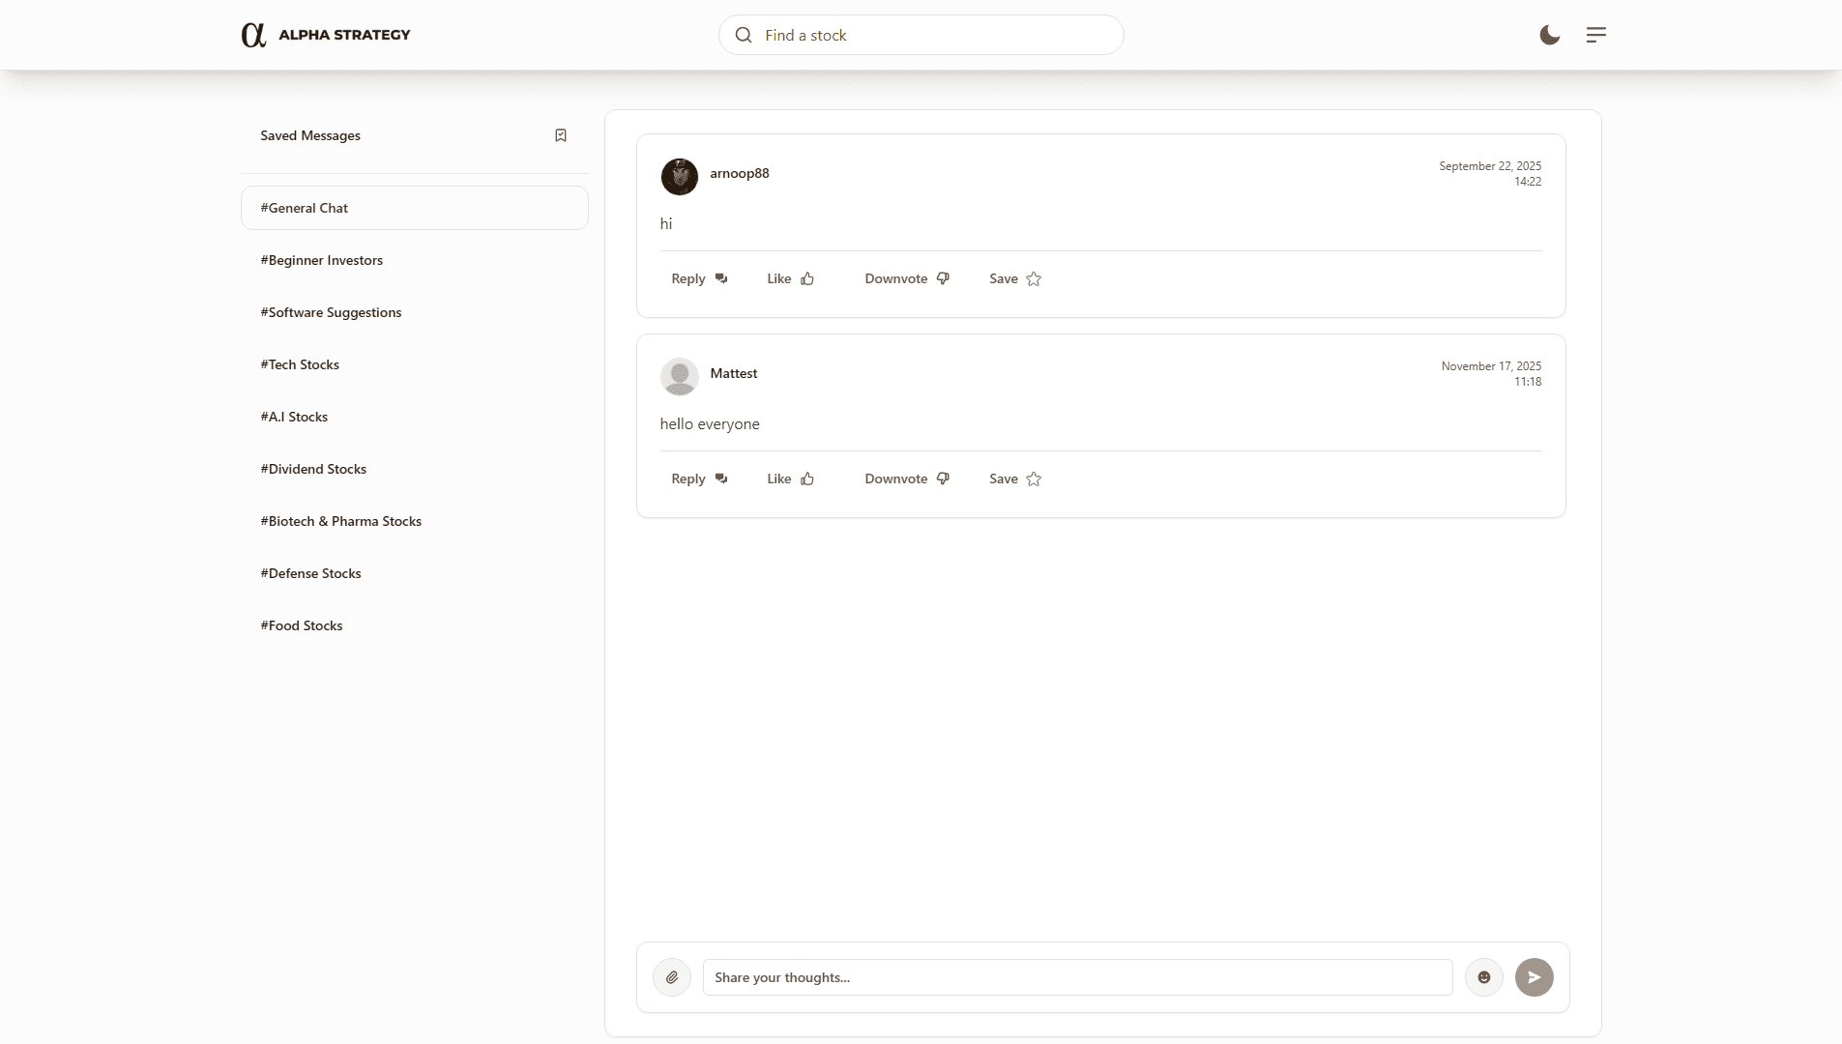Screen dimensions: 1842x1044
Task: Send message with the arrow icon
Action: [1535, 977]
